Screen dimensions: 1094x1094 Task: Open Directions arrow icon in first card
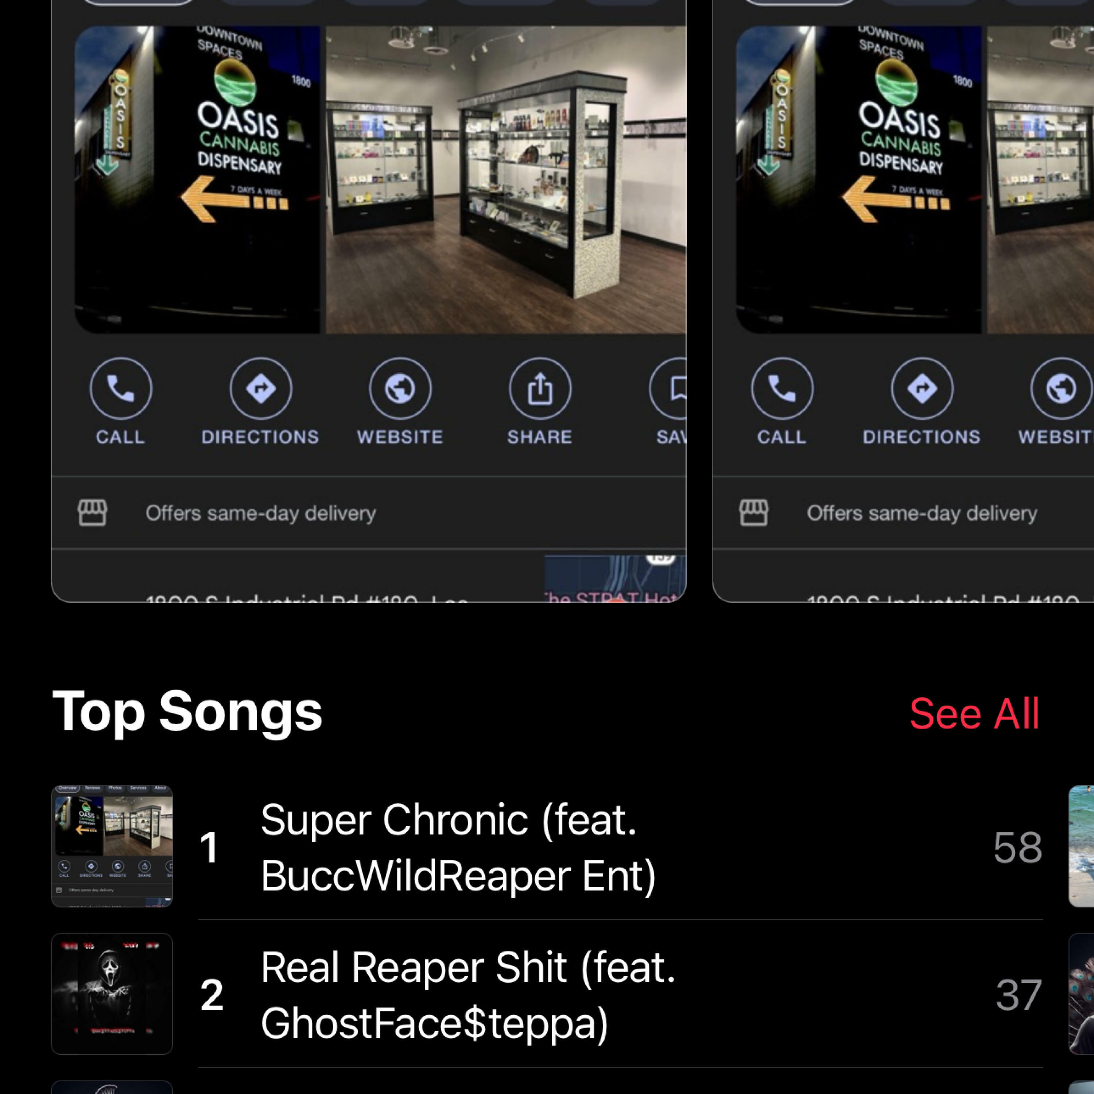(x=260, y=388)
